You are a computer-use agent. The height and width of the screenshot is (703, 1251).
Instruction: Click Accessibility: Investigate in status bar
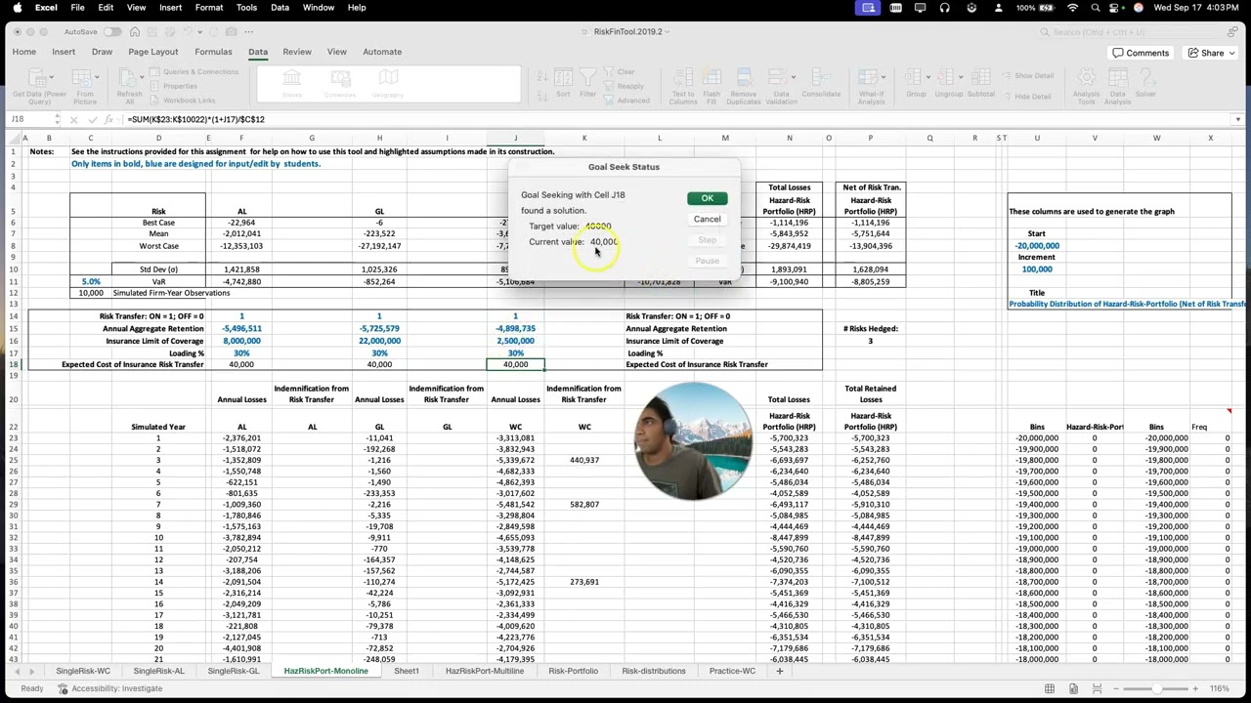(x=109, y=688)
